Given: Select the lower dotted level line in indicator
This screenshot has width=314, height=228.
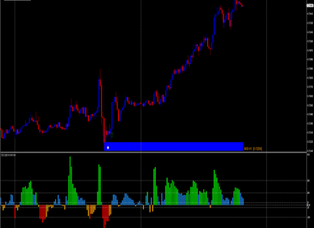Looking at the screenshot, I should point(154,217).
